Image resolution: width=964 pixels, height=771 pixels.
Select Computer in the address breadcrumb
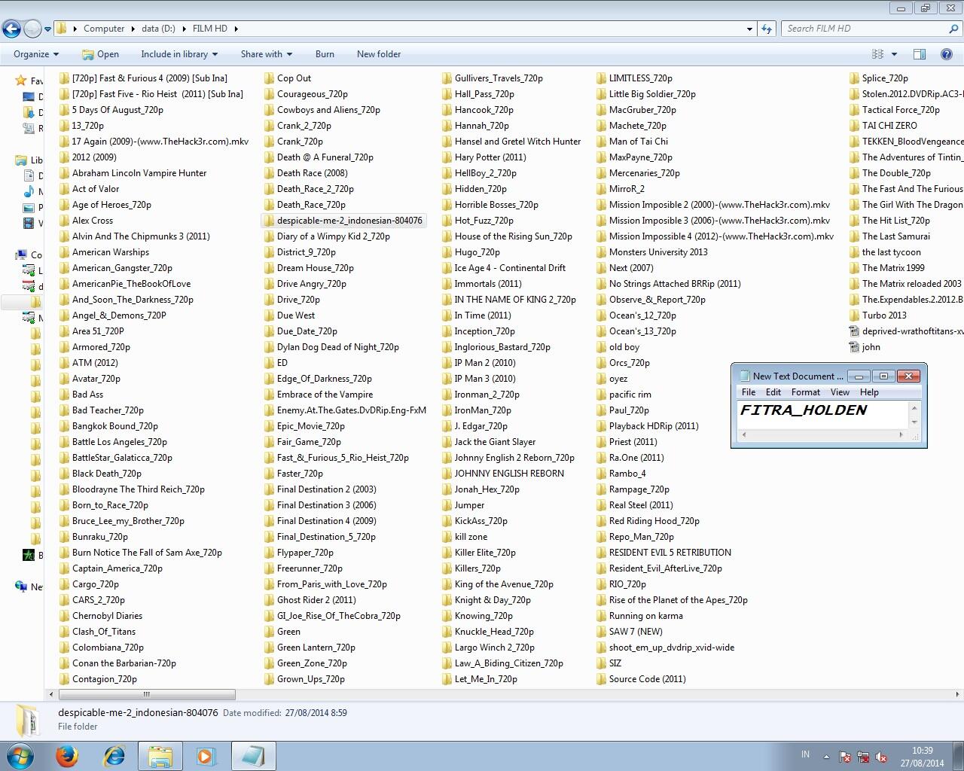(x=104, y=29)
